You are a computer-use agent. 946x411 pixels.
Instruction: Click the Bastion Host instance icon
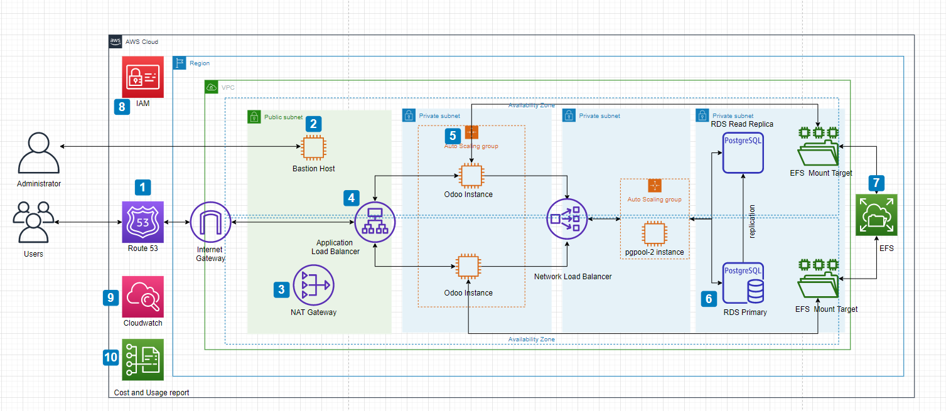[313, 147]
